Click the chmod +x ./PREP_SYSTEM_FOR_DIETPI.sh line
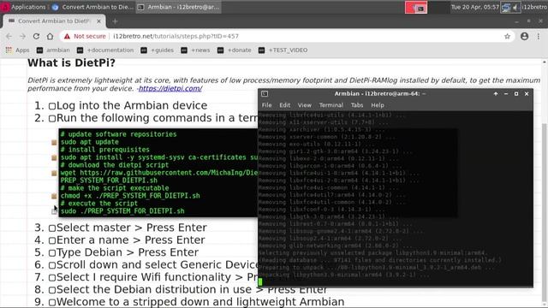Image resolution: width=548 pixels, height=308 pixels. (x=130, y=196)
